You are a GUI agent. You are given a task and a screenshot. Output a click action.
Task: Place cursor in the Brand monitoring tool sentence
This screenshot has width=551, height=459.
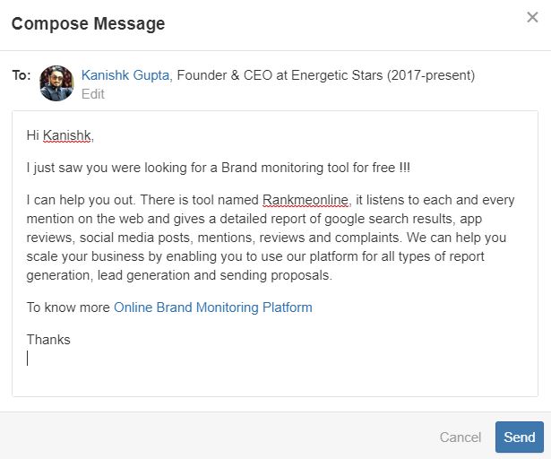pyautogui.click(x=219, y=168)
